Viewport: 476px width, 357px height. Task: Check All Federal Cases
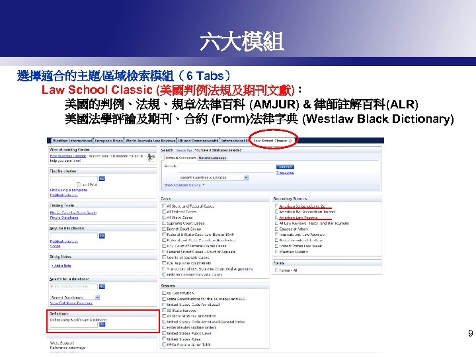click(164, 212)
